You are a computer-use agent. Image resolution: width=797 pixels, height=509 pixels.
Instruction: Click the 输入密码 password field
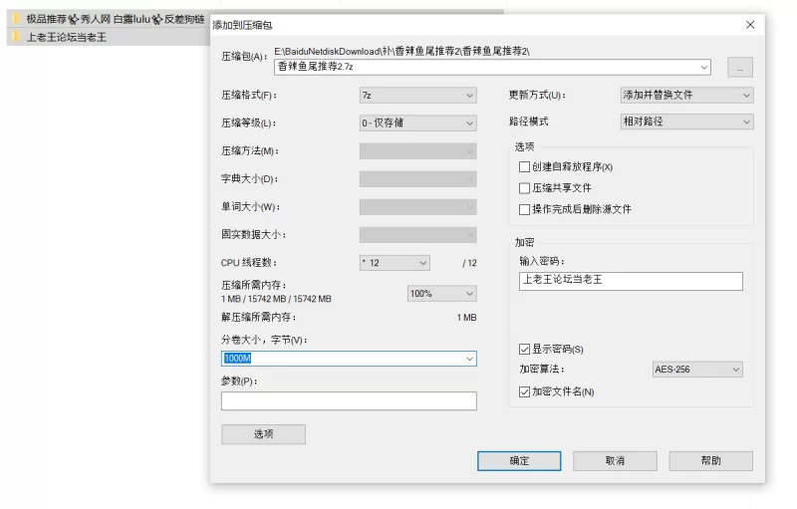pos(631,281)
